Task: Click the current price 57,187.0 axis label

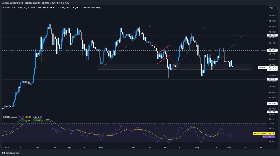Action: 273,67
